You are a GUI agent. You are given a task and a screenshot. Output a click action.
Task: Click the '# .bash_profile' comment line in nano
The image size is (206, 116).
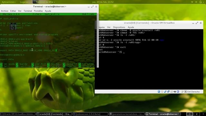[x=9, y=19]
